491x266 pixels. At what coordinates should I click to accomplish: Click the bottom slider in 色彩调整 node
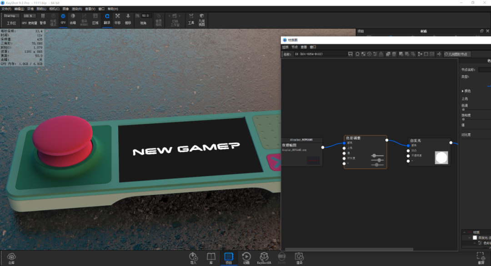click(x=377, y=165)
